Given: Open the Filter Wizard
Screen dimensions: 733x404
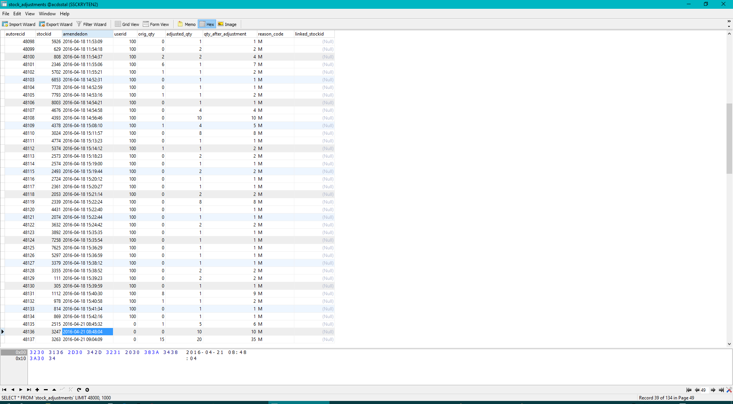Looking at the screenshot, I should coord(92,24).
